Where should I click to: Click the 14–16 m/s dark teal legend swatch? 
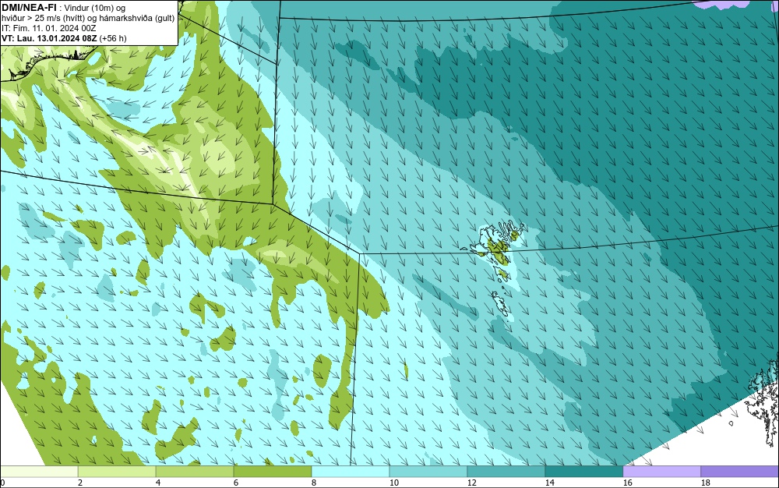click(583, 471)
